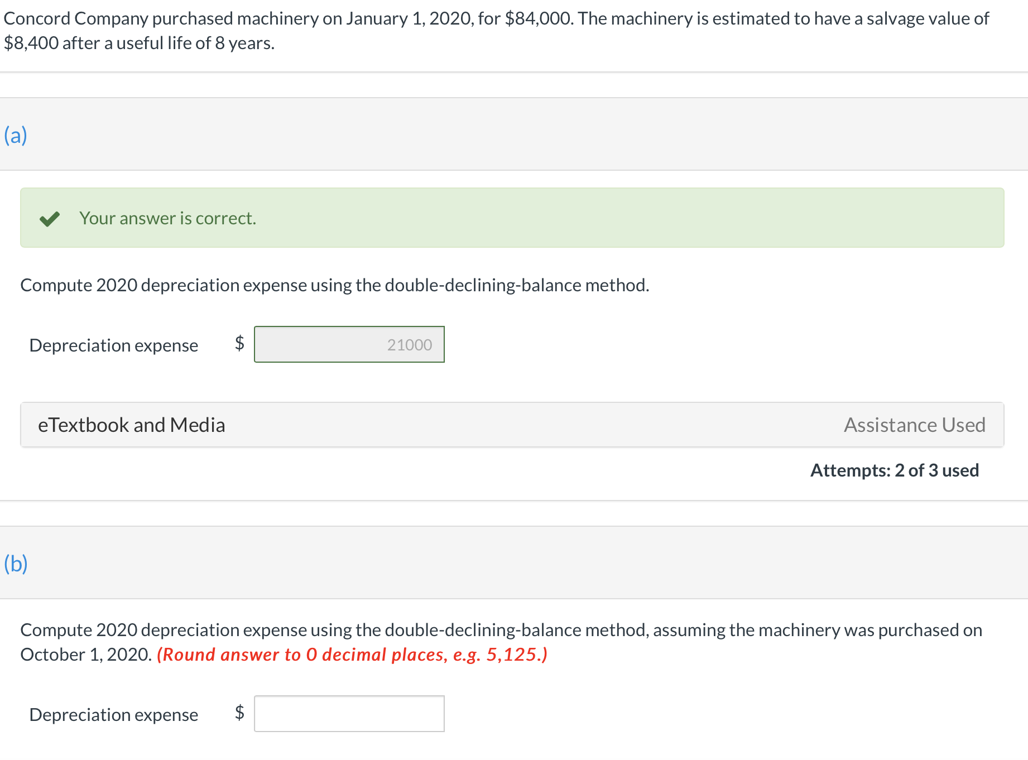Image resolution: width=1028 pixels, height=760 pixels.
Task: Click the dollar sign beside the 21000 field
Action: click(x=239, y=343)
